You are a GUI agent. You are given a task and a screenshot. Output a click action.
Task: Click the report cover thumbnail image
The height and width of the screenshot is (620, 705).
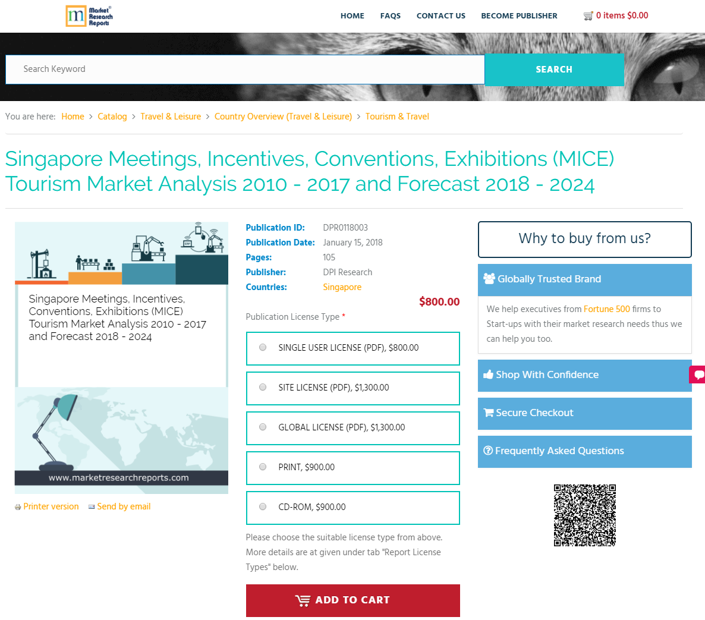[x=121, y=358]
